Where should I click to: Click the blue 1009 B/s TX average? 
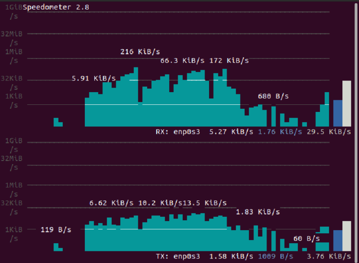coord(276,256)
